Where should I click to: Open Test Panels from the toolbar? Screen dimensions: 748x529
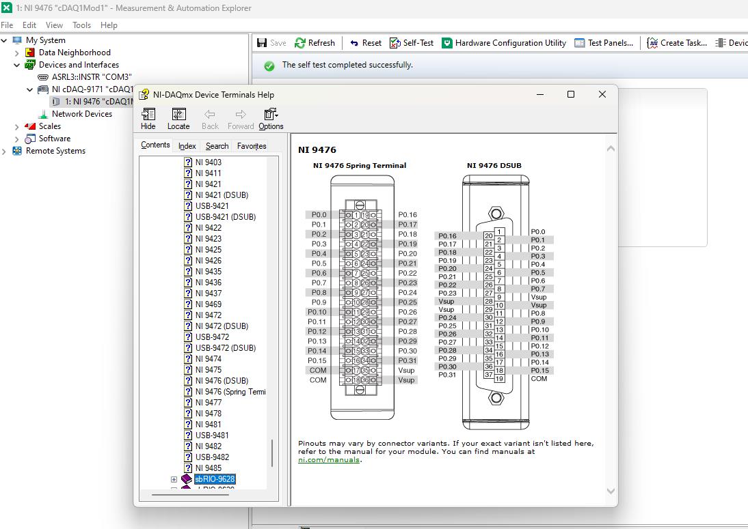604,43
